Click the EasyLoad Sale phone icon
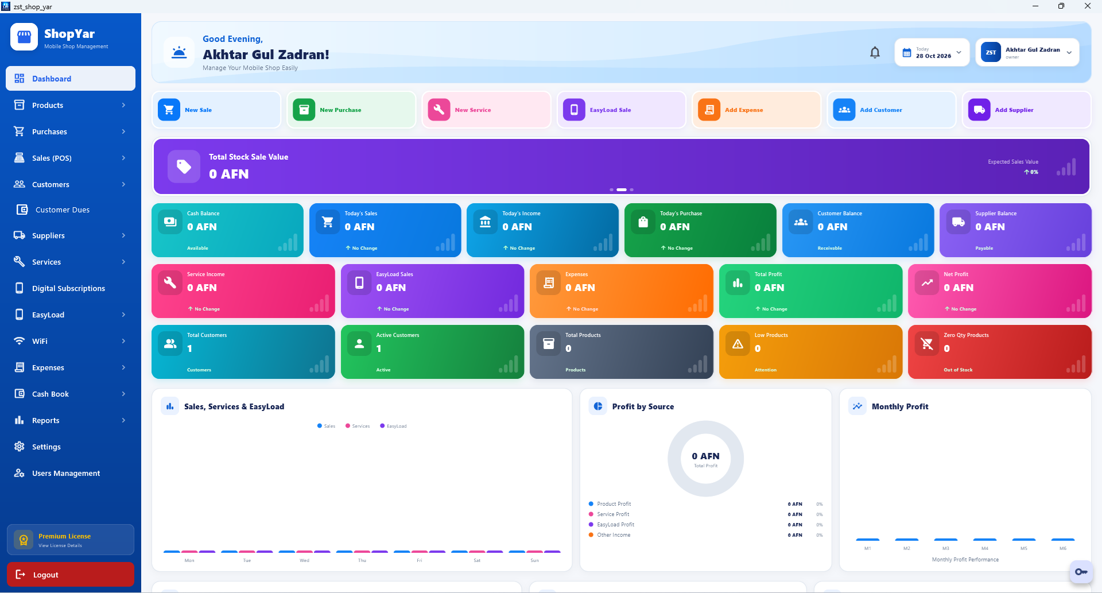The image size is (1102, 593). tap(574, 110)
